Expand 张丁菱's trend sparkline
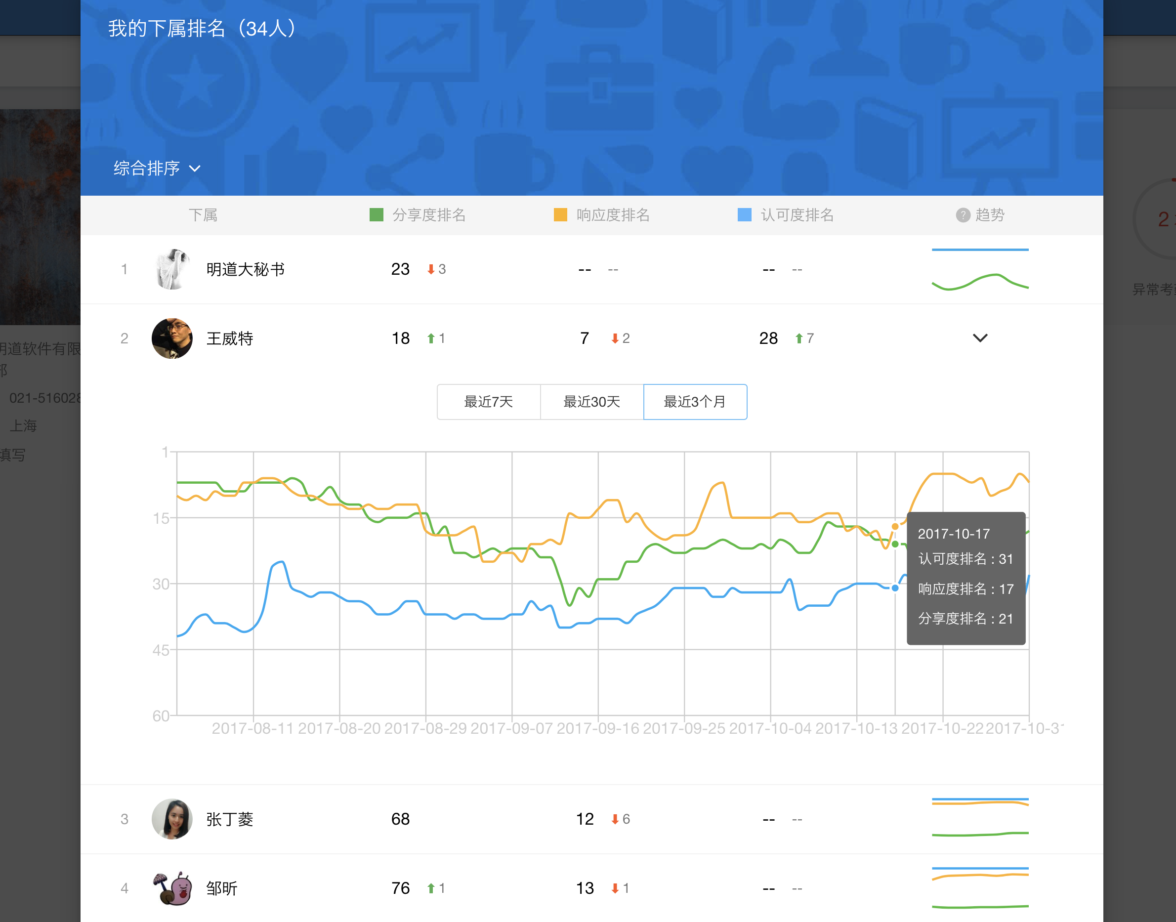Viewport: 1176px width, 922px height. 979,818
